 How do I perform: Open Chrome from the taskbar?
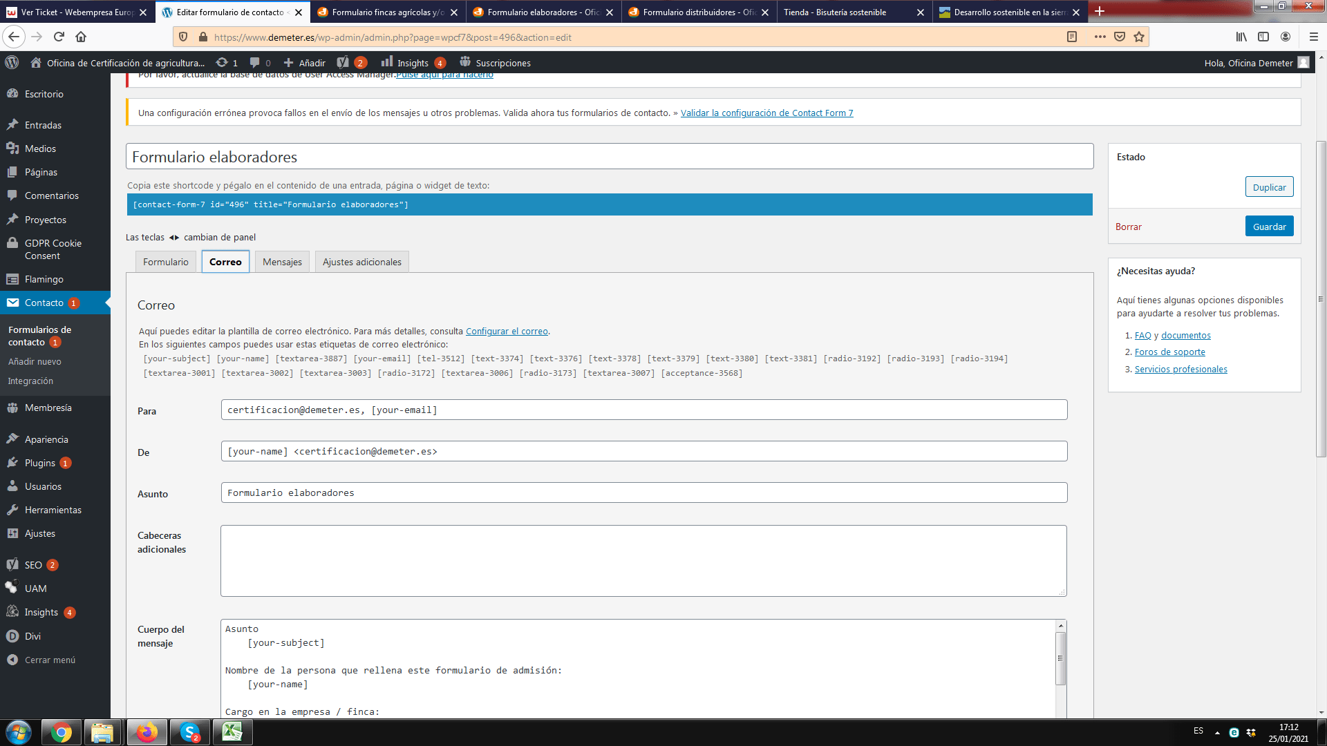[61, 732]
